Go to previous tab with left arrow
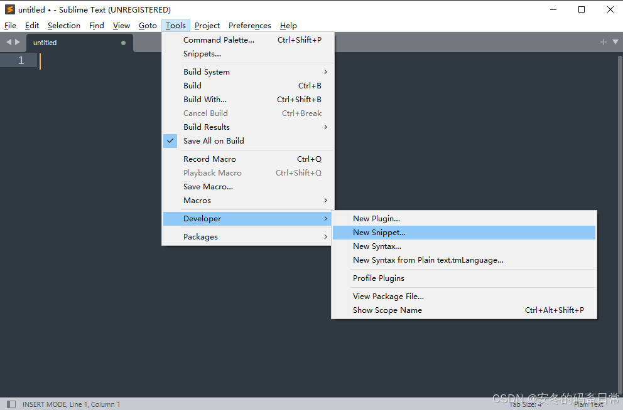623x410 pixels. tap(9, 42)
